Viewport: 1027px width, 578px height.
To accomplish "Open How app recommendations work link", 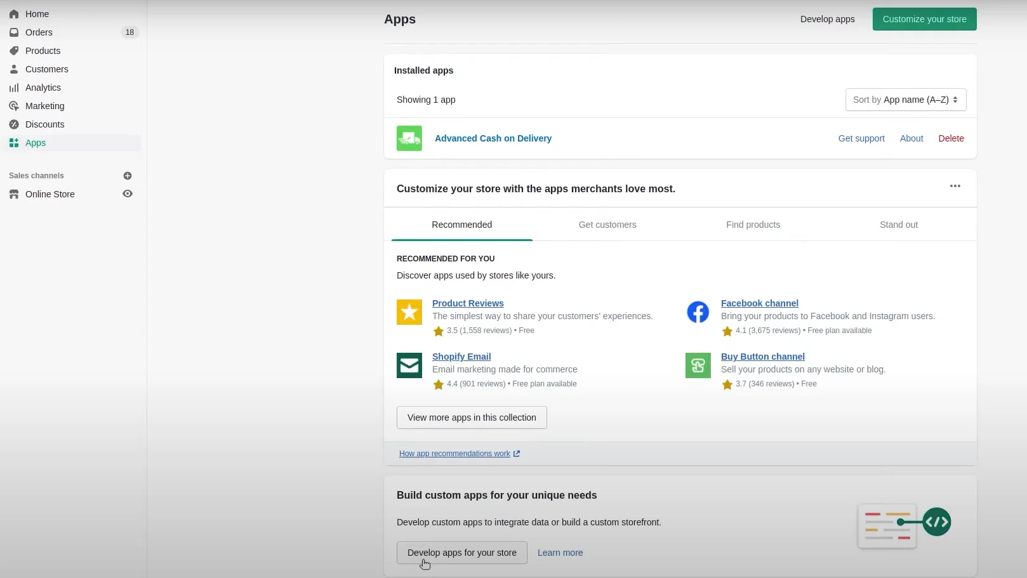I will tap(454, 454).
